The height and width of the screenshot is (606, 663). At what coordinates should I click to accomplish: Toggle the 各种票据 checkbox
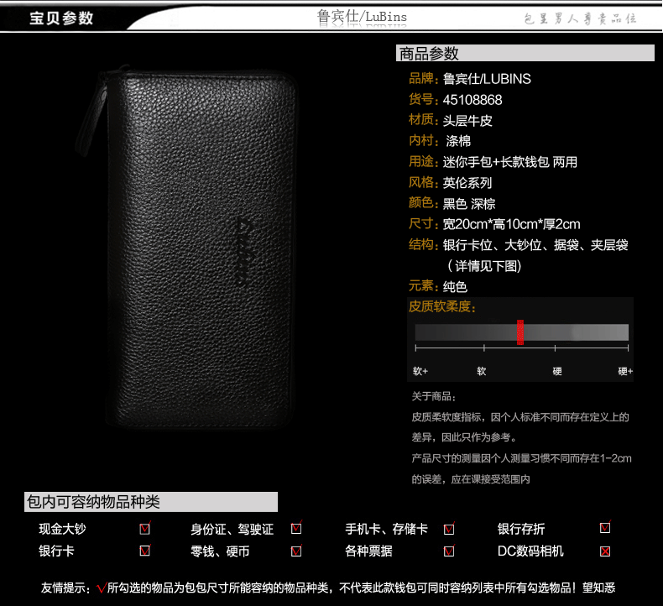coord(449,551)
